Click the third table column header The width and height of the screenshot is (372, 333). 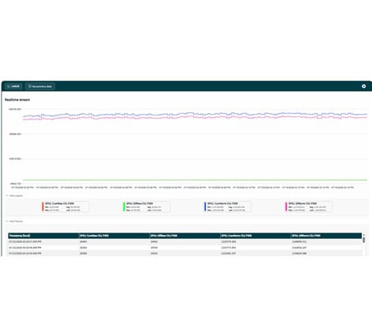click(x=185, y=236)
